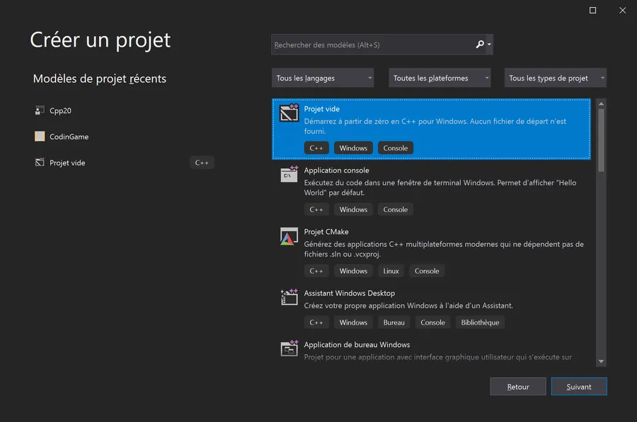This screenshot has width=637, height=422.
Task: Click the template list scrollbar thumb
Action: point(601,140)
